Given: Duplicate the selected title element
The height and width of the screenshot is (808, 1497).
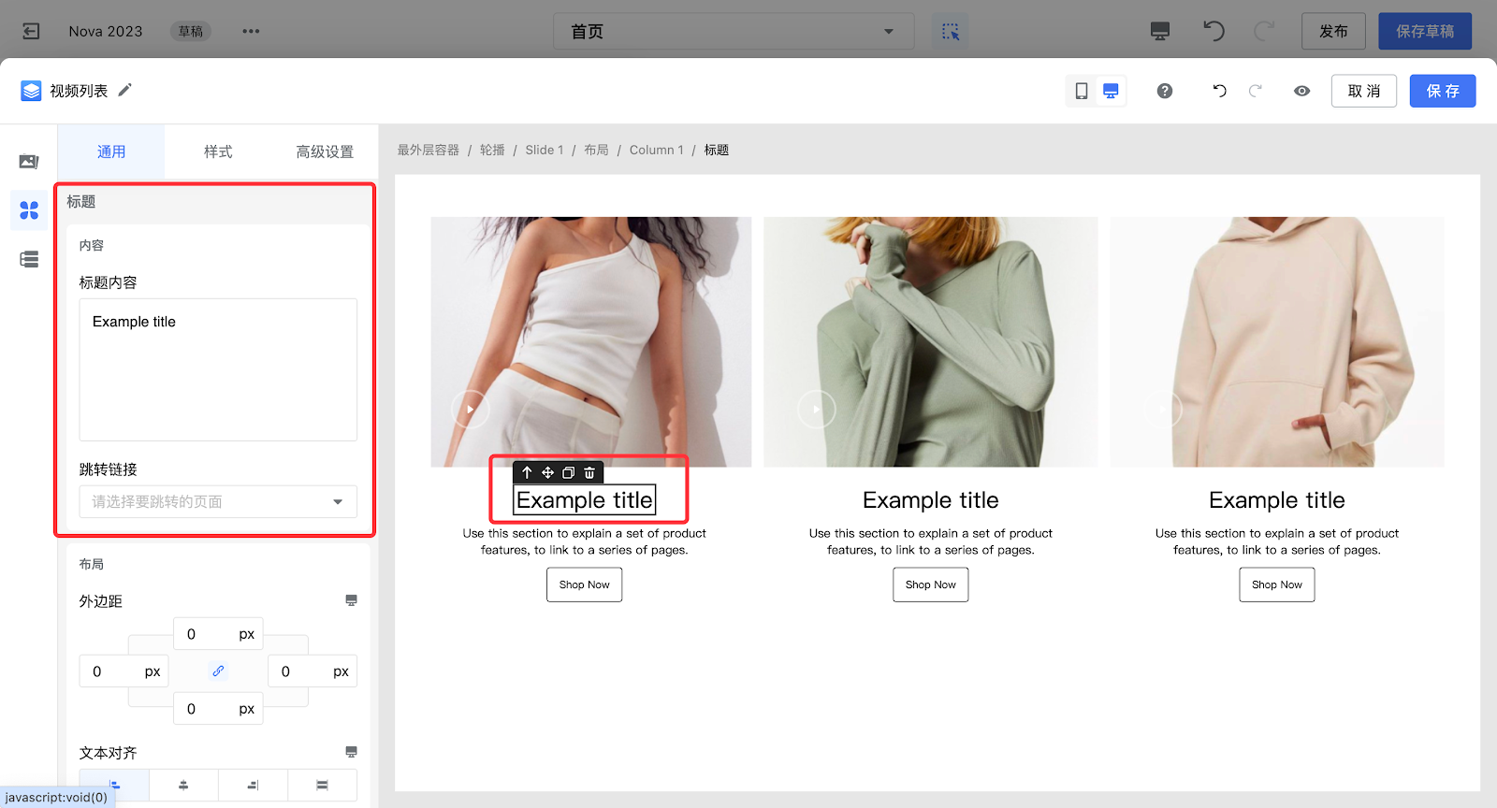Looking at the screenshot, I should [x=568, y=472].
